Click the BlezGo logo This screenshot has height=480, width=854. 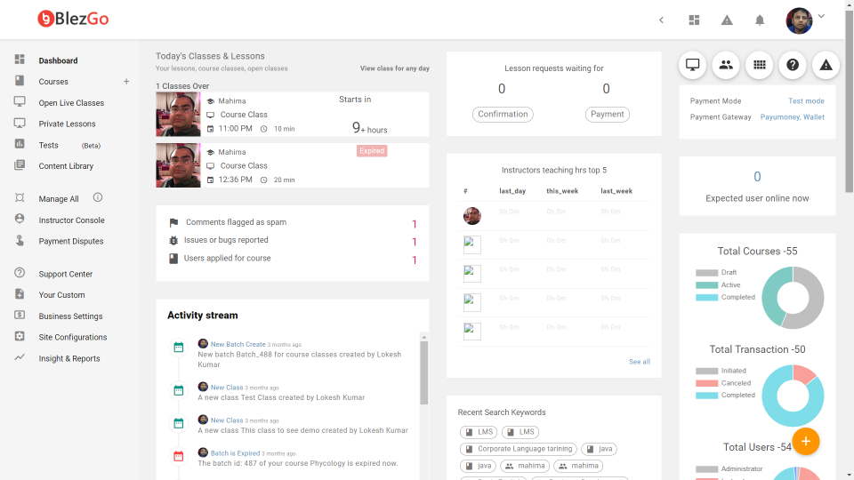pos(73,19)
